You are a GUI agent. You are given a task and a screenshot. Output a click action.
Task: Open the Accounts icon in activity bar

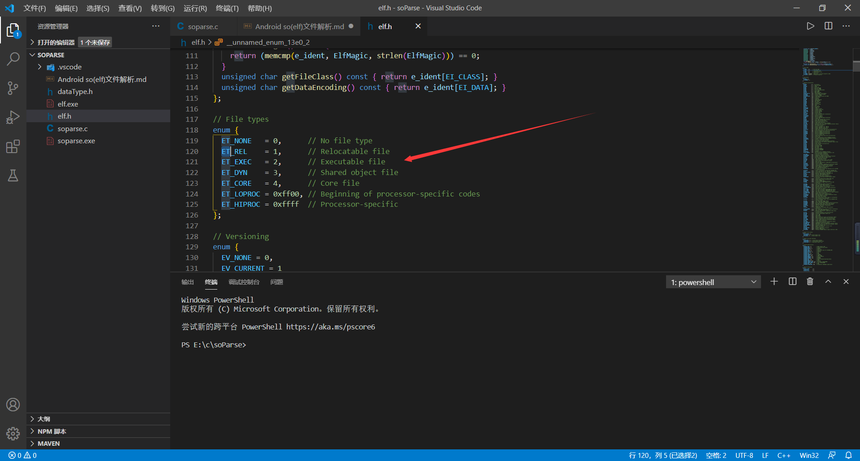[x=13, y=405]
